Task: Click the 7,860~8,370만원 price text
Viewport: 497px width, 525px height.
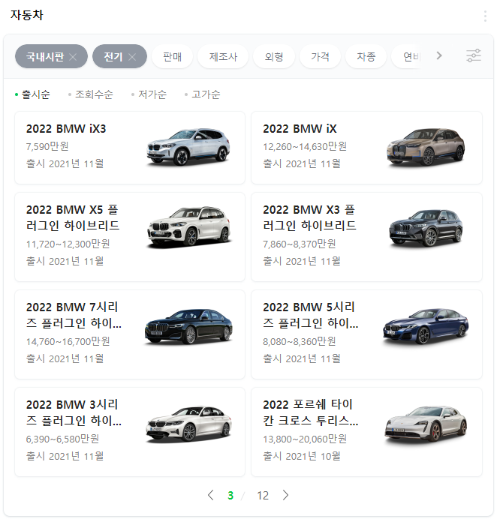Action: tap(300, 244)
